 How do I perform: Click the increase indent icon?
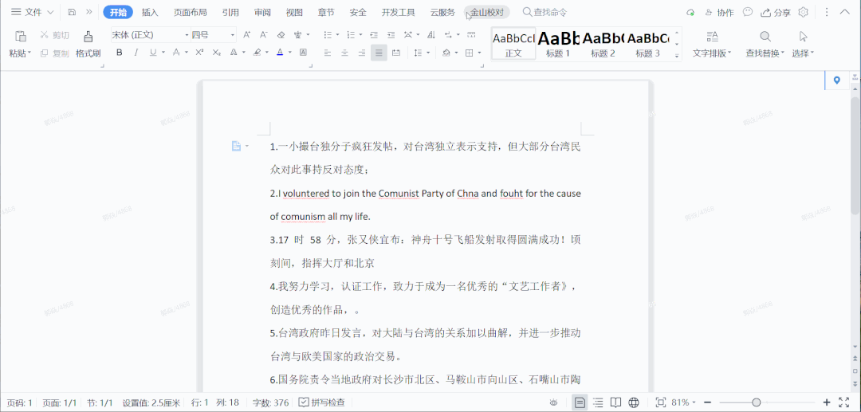pyautogui.click(x=391, y=35)
